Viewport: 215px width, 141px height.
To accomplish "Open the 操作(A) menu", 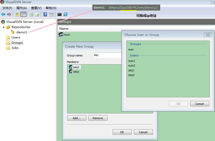I will coord(22,8).
